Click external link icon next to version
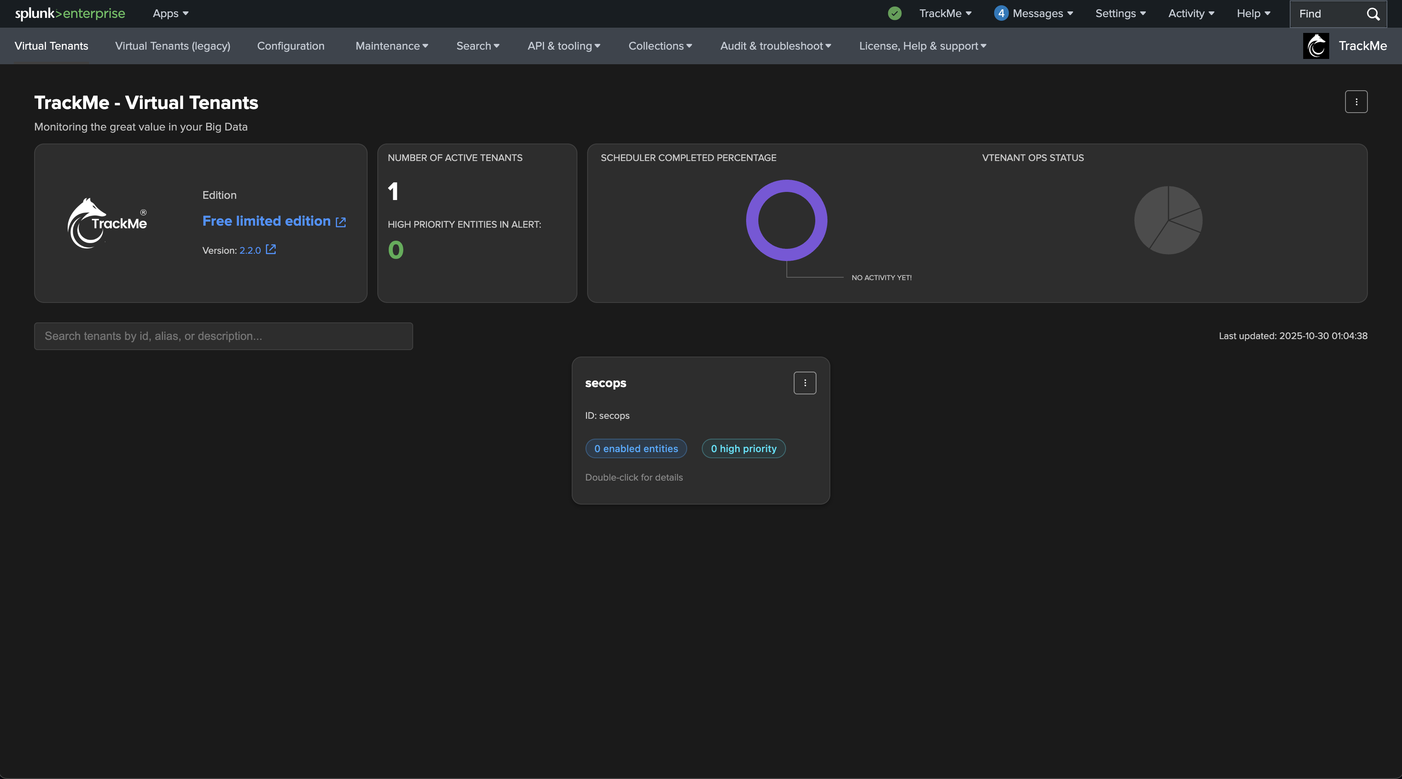This screenshot has width=1402, height=779. coord(270,249)
